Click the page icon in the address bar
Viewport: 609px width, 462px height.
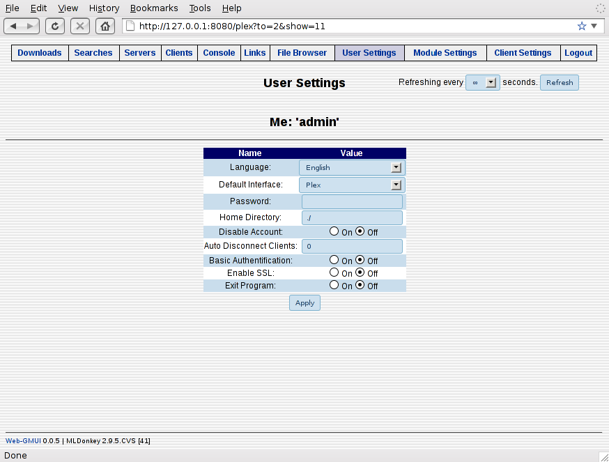tap(130, 26)
